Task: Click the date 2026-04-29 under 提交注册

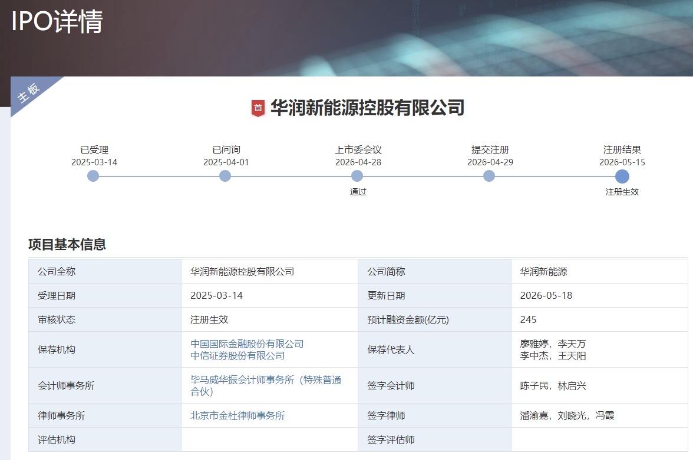Action: [490, 162]
